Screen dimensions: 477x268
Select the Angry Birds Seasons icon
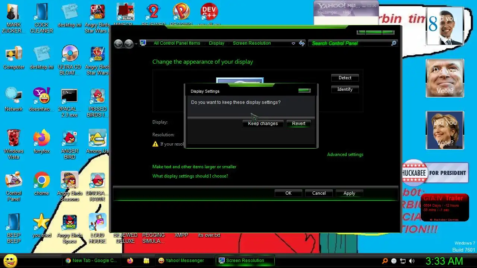click(70, 186)
